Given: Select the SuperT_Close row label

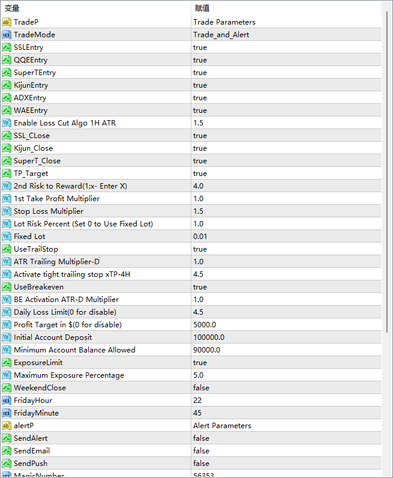Looking at the screenshot, I should (37, 161).
